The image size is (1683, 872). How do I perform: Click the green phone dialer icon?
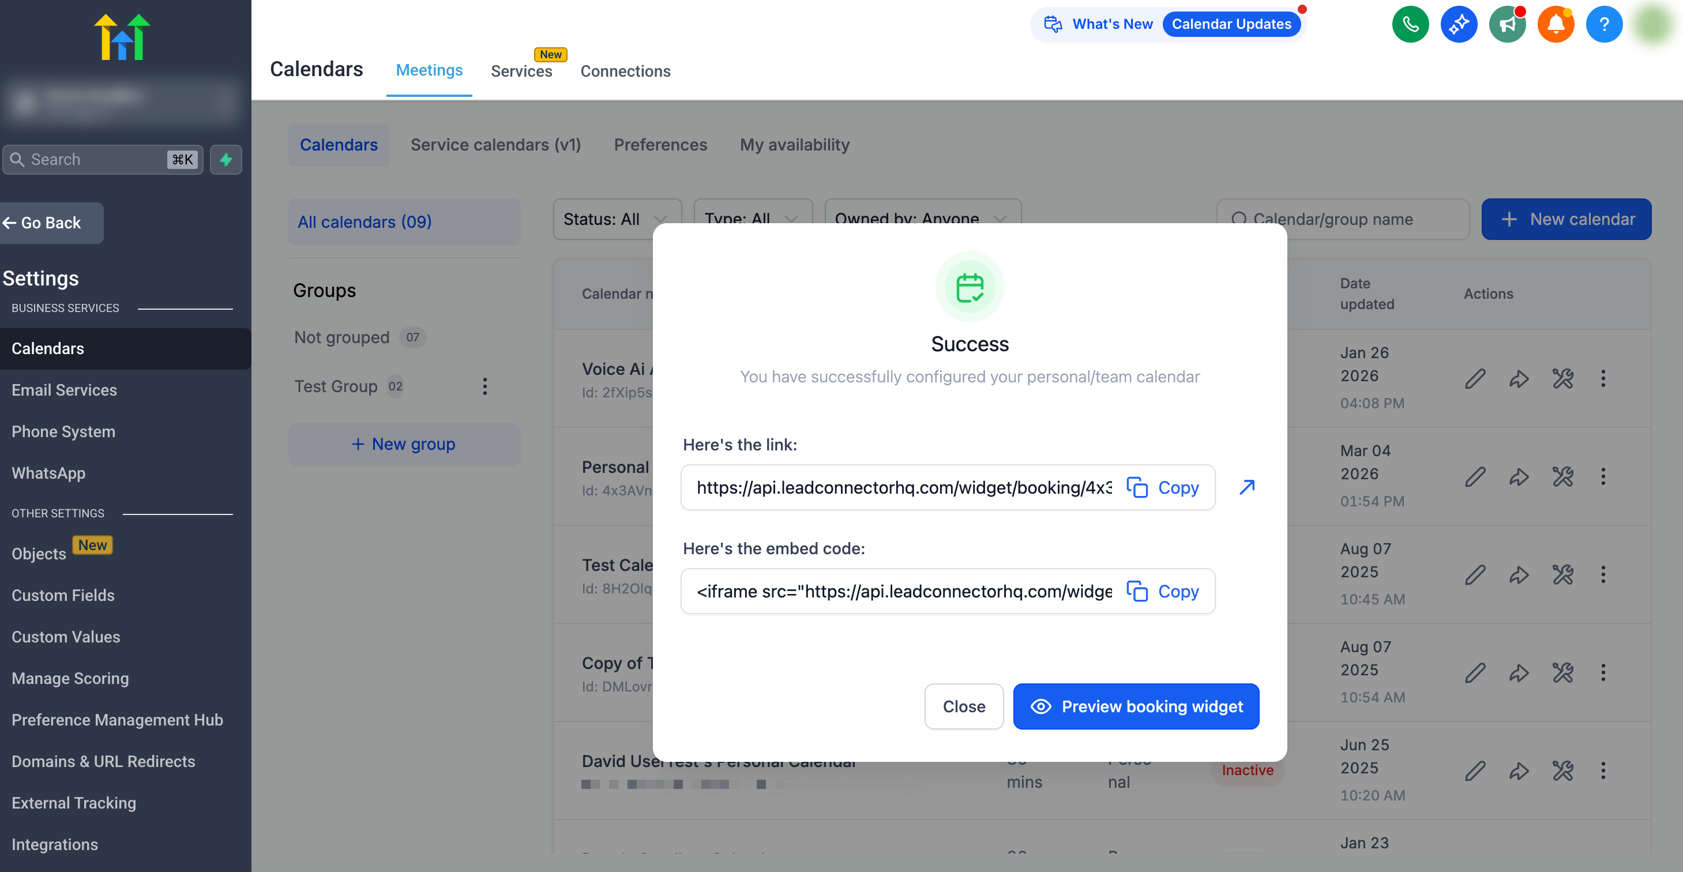[1410, 25]
